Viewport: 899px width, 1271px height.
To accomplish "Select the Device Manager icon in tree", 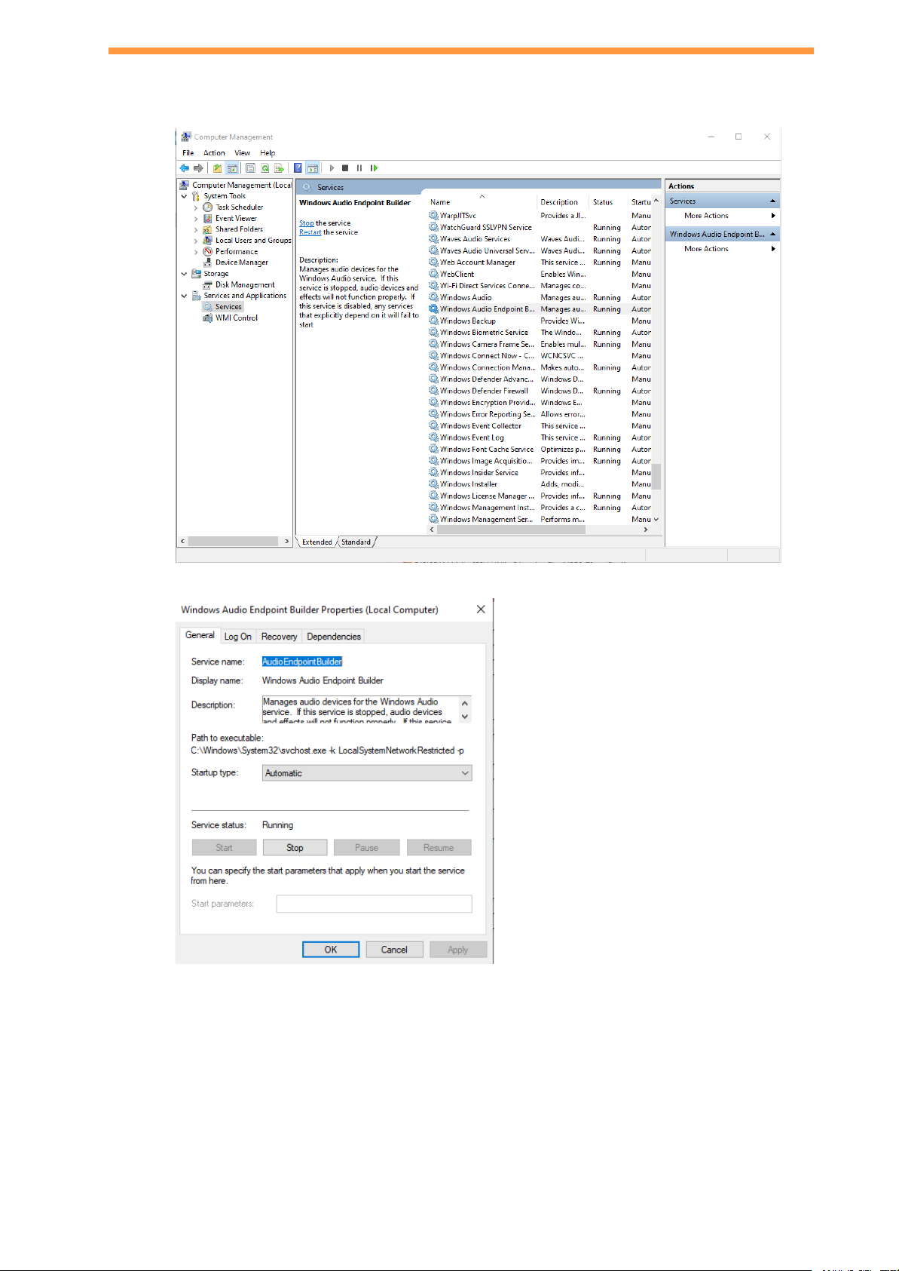I will coord(208,262).
